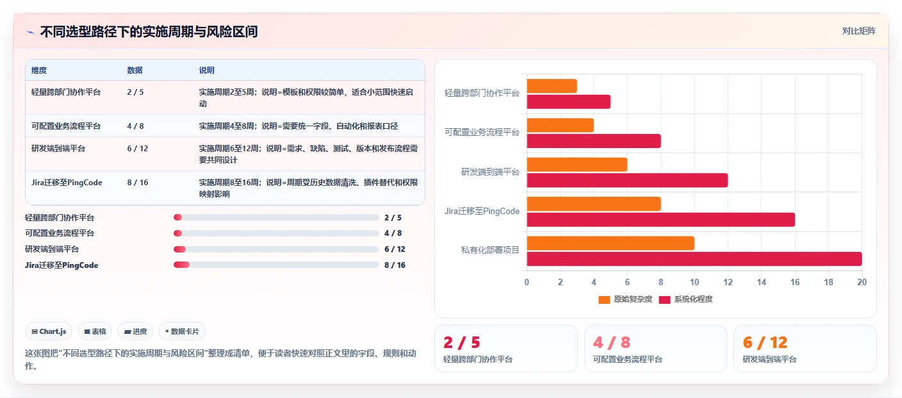Click the 维度 column header
Viewport: 902px width, 398px height.
point(39,70)
